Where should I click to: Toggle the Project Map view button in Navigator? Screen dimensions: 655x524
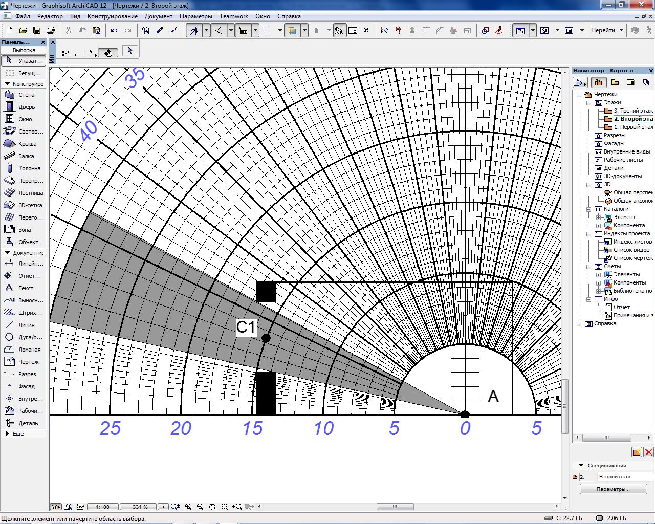598,82
